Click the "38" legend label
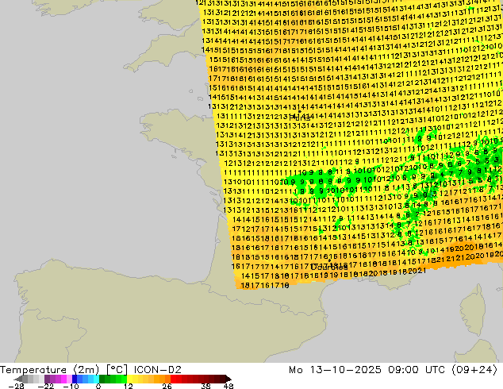503x389 pixels. tap(206, 386)
